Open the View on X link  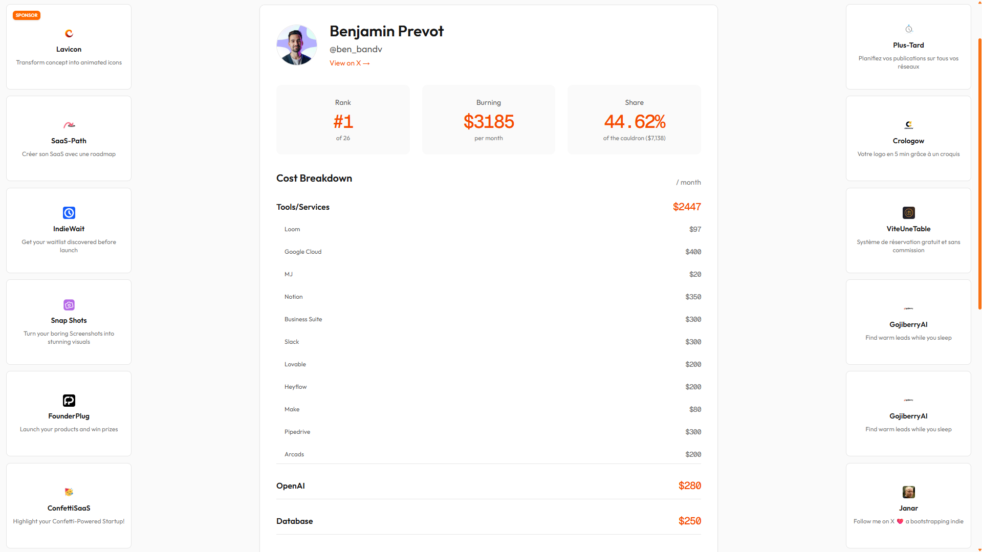point(350,63)
